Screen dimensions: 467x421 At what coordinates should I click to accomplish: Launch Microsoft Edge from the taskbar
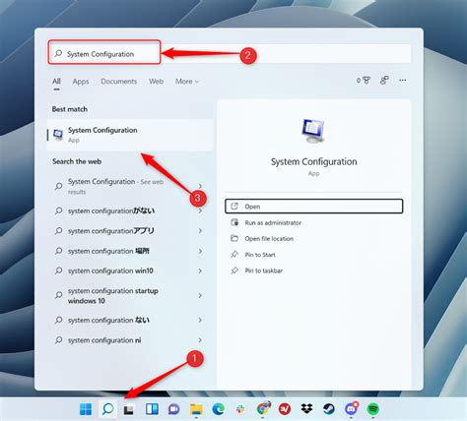coord(218,409)
